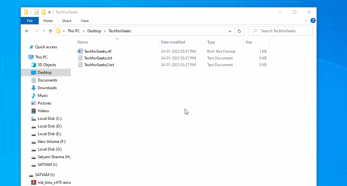The height and width of the screenshot is (186, 347).
Task: Open mb_bios_x470-aoru archive in the sidebar
Action: pos(54,182)
